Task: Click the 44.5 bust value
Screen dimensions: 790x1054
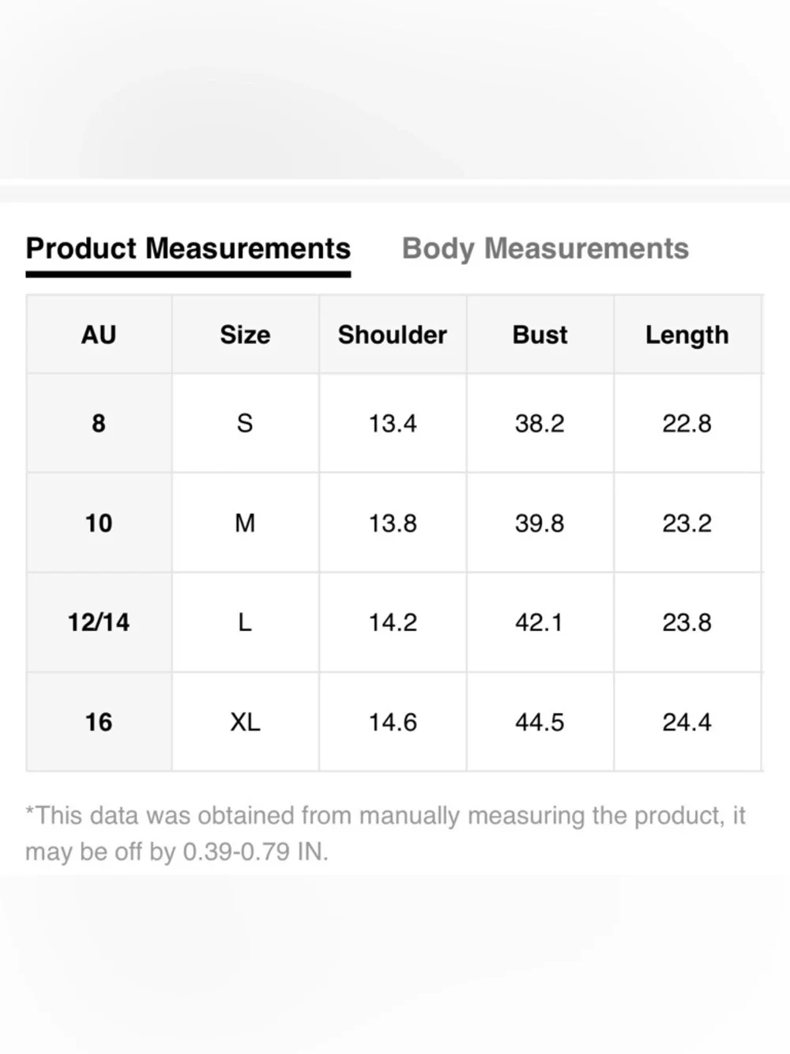Action: pyautogui.click(x=540, y=722)
